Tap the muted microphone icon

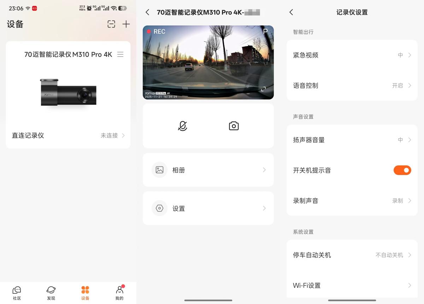pos(182,126)
